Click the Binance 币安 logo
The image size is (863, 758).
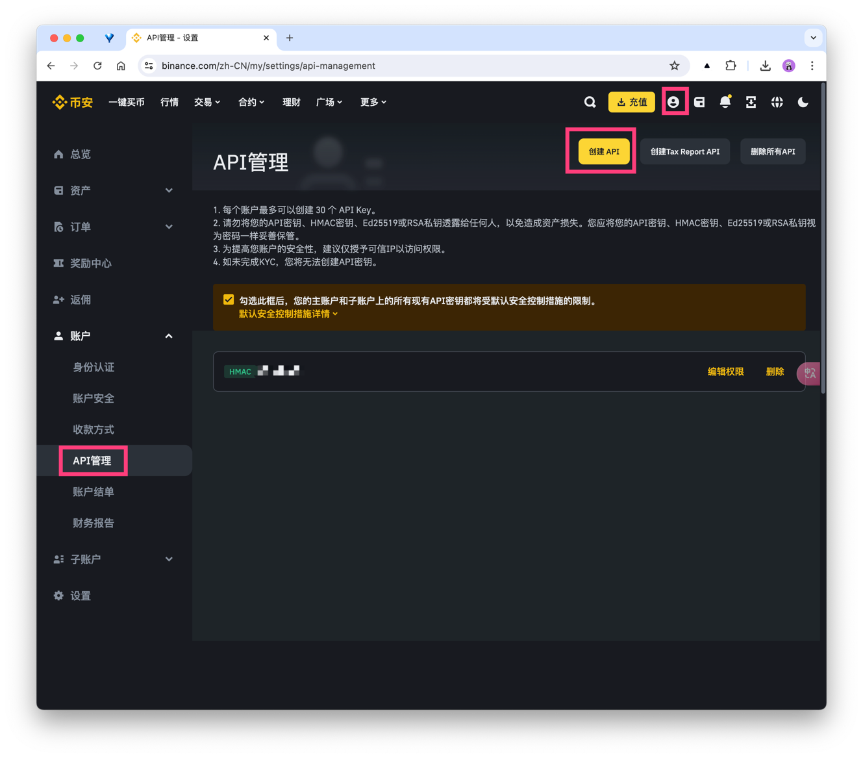tap(71, 101)
